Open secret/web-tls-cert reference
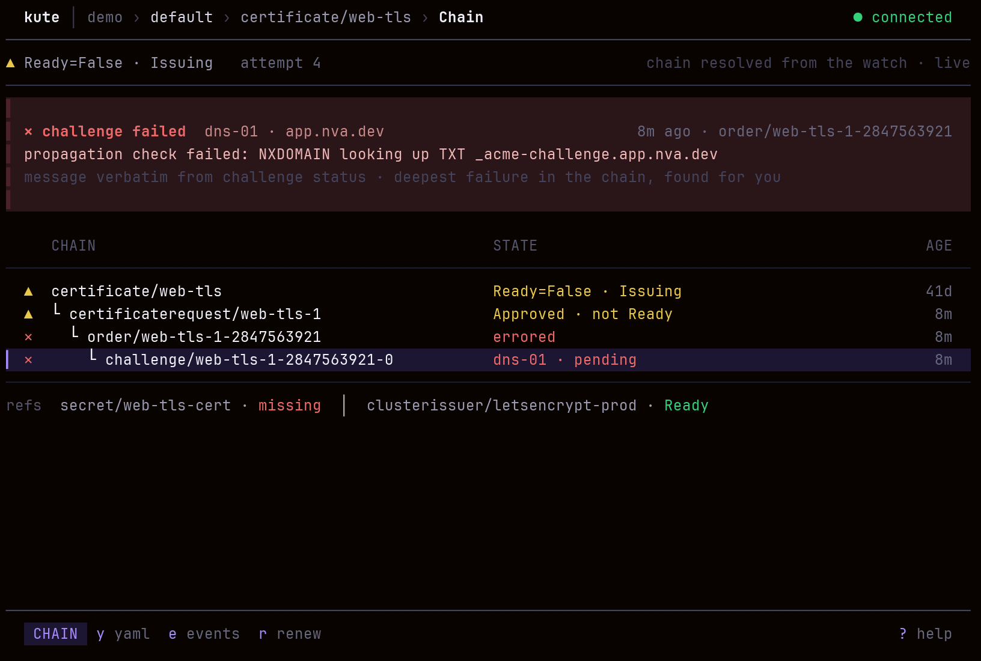The image size is (981, 661). [x=145, y=406]
